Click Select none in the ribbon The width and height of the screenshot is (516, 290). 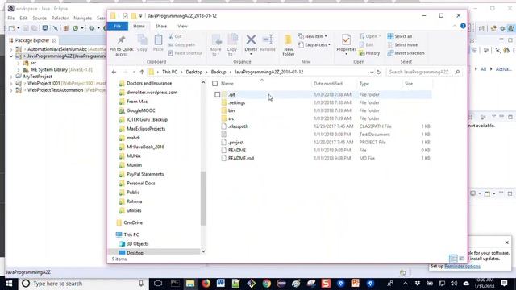pos(402,45)
